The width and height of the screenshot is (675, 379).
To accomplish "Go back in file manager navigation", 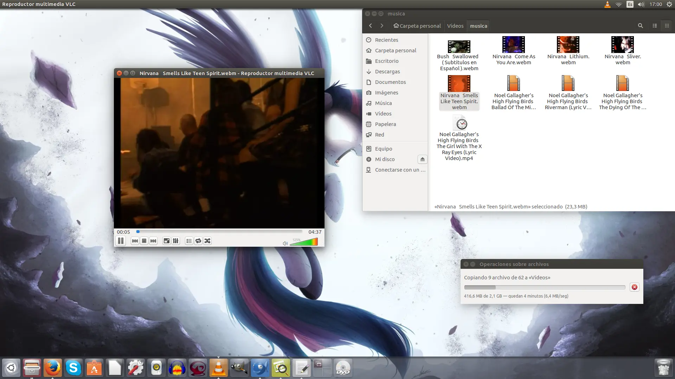I will 371,26.
